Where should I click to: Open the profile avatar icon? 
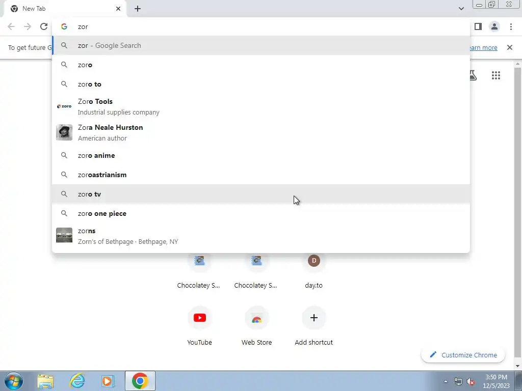coord(494,26)
